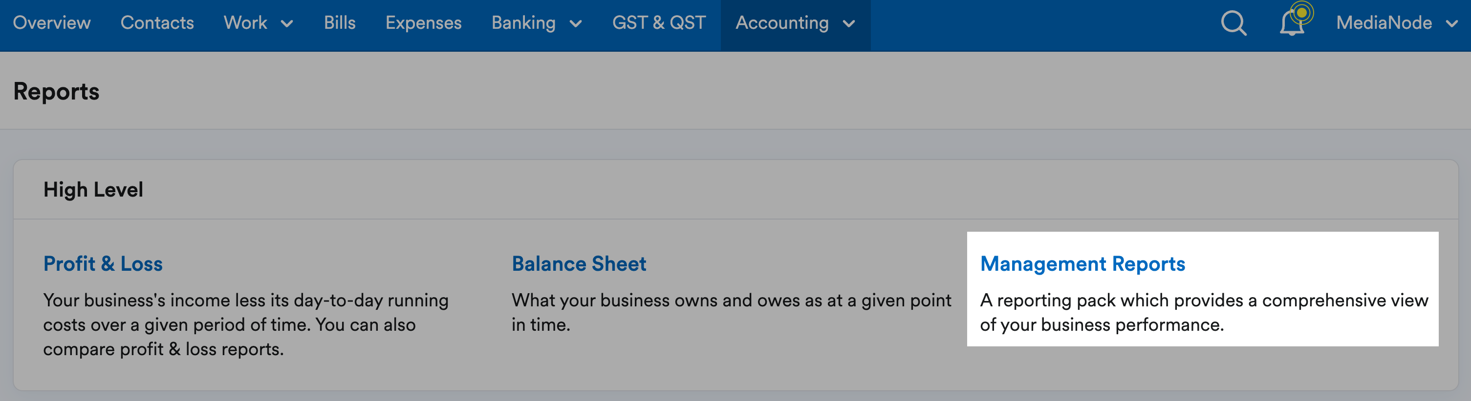
Task: Click the Reports page heading
Action: (56, 92)
